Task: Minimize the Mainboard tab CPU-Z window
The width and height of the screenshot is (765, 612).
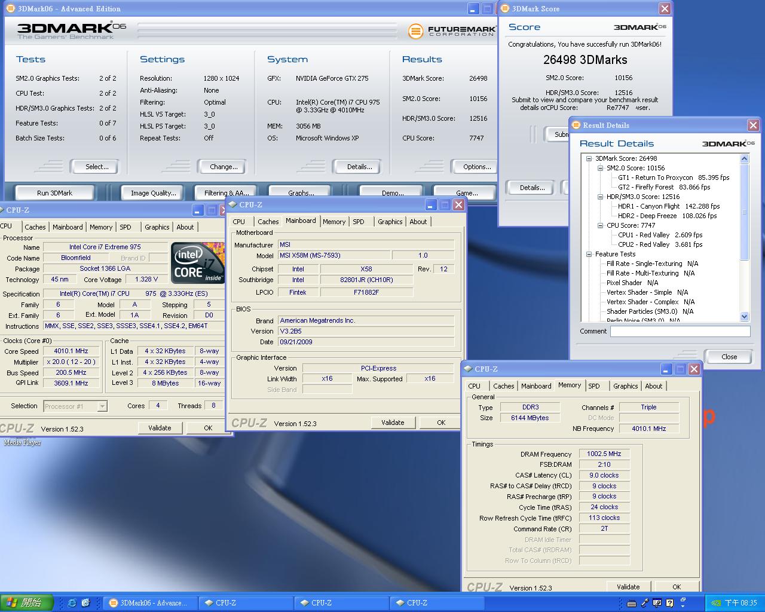Action: [x=430, y=204]
